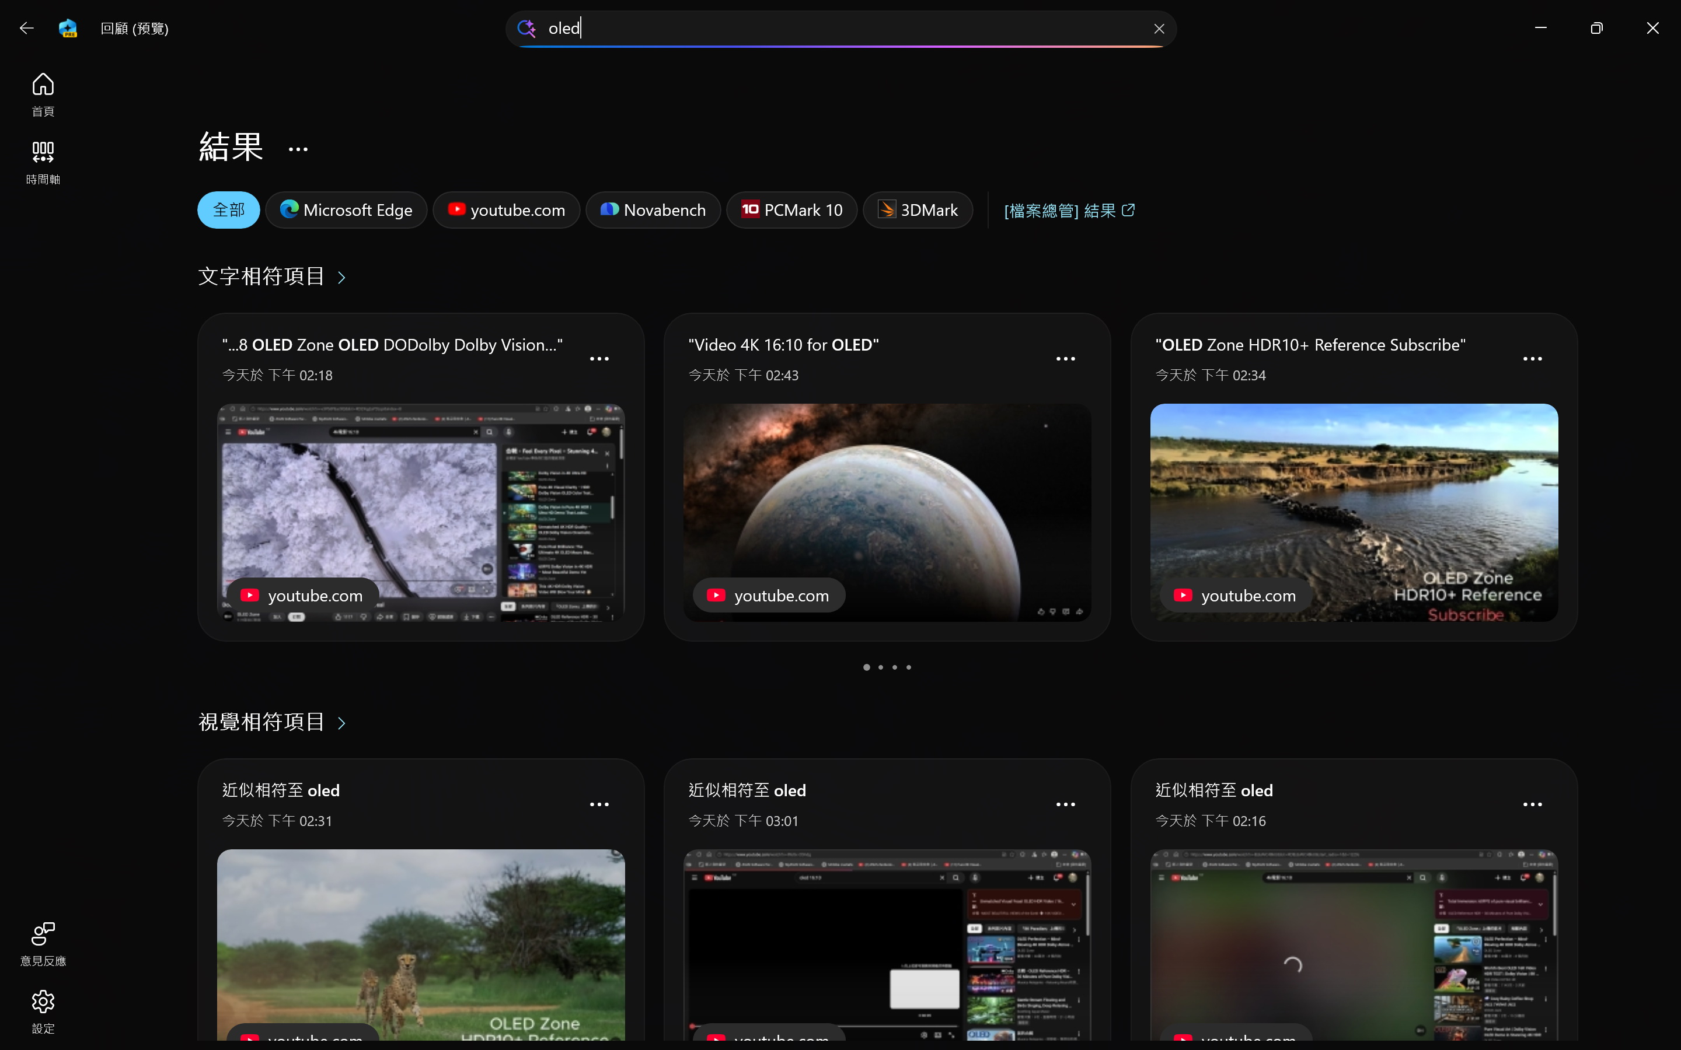The width and height of the screenshot is (1681, 1050).
Task: Click the back arrow icon
Action: tap(26, 28)
